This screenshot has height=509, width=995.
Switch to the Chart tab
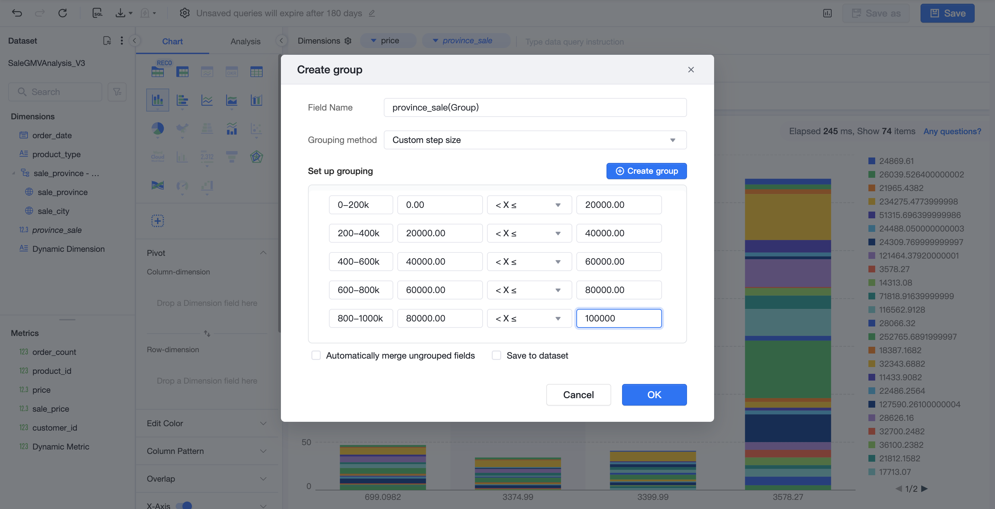172,41
